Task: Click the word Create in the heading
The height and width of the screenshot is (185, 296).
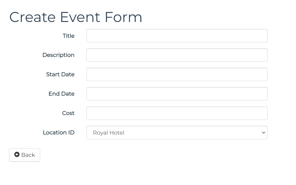Action: point(32,17)
